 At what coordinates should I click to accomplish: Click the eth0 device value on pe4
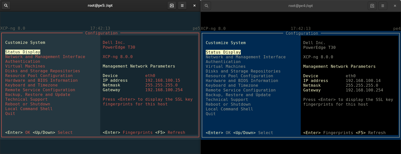(351, 76)
